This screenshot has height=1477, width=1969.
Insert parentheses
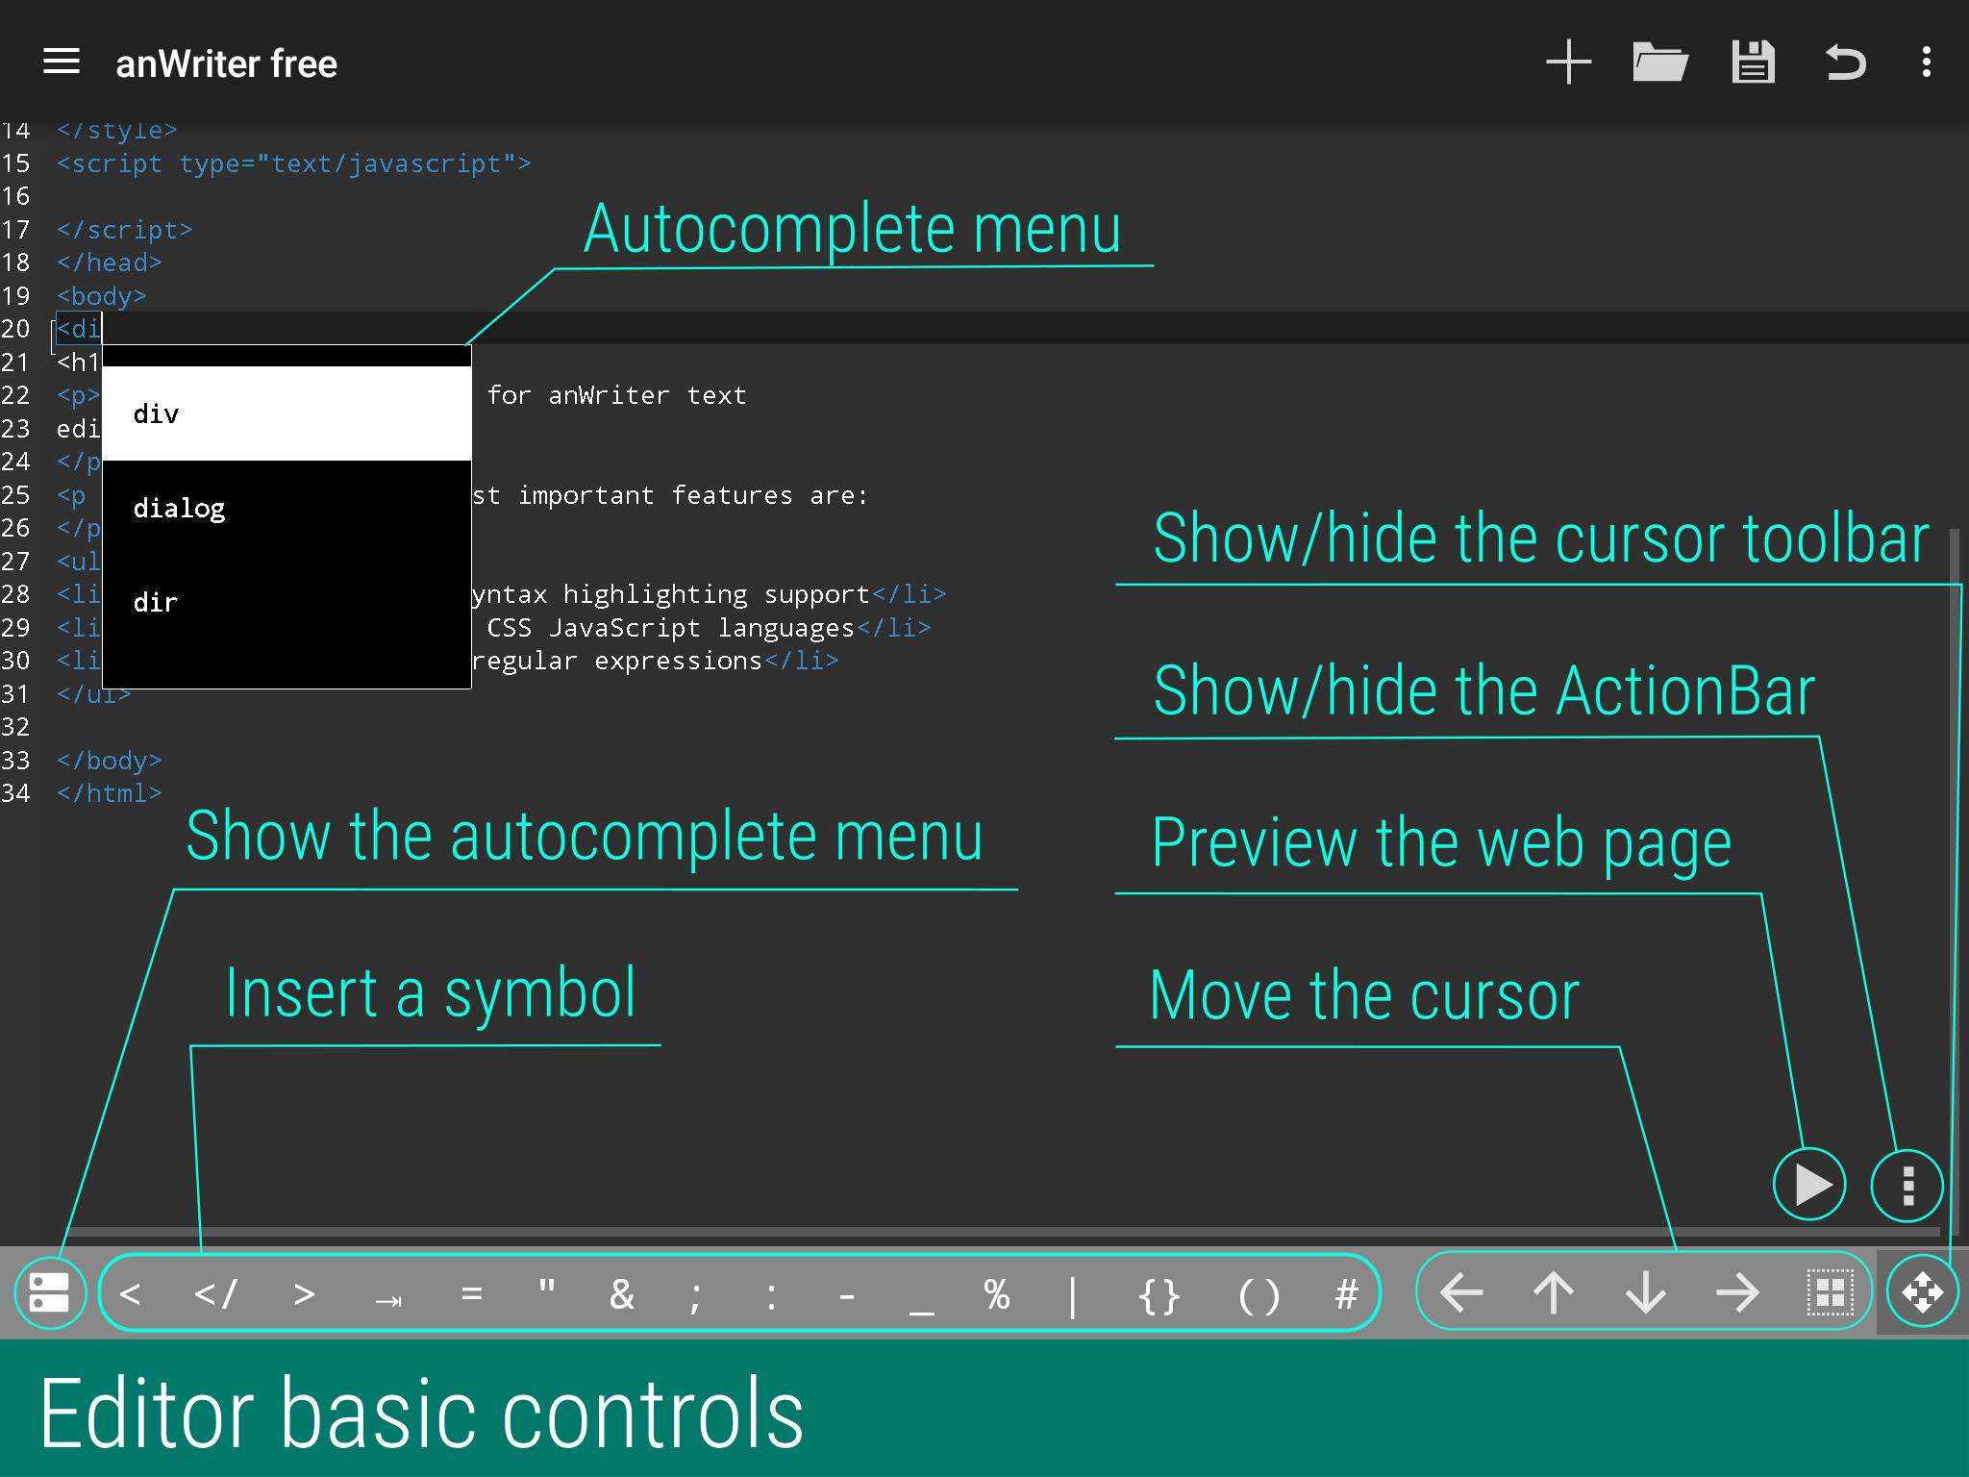pyautogui.click(x=1259, y=1296)
